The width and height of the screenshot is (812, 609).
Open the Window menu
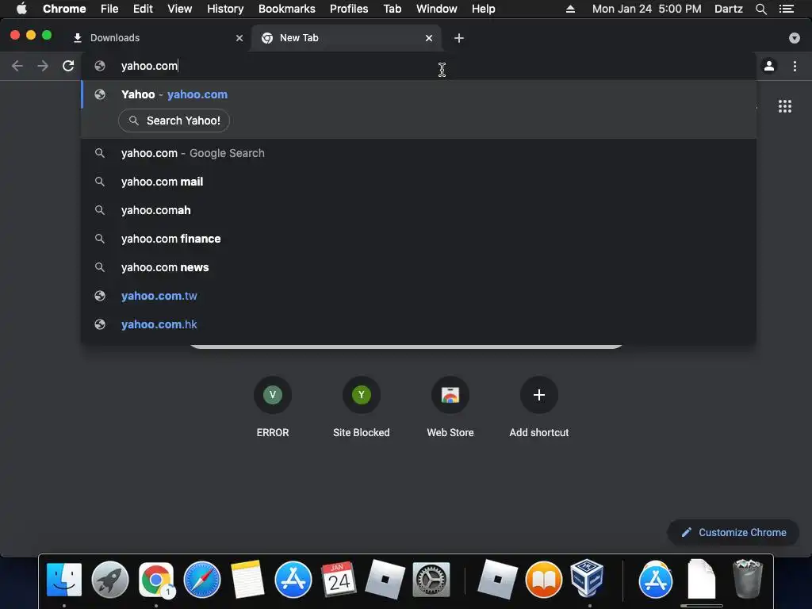[437, 9]
